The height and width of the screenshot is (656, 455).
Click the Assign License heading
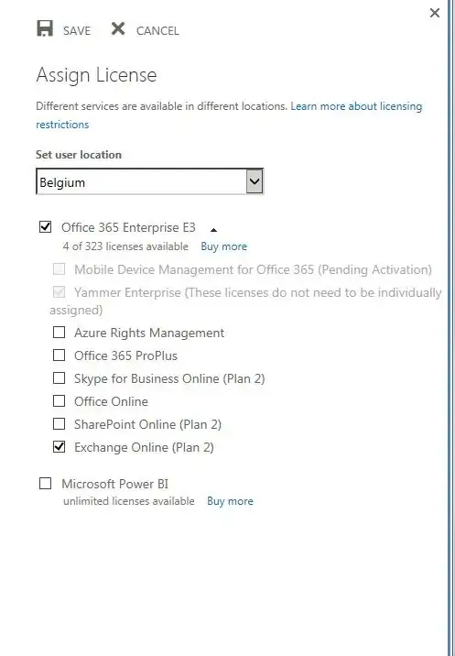click(x=97, y=75)
